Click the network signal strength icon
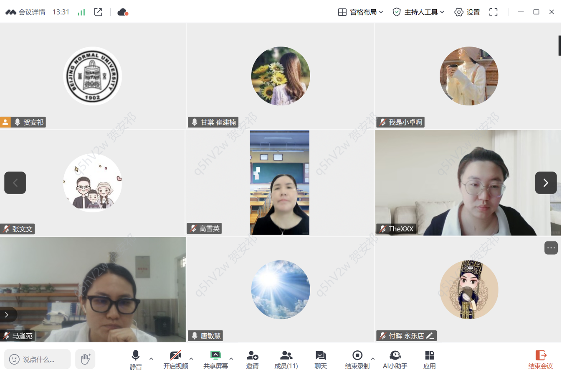This screenshot has height=378, width=562. click(x=81, y=12)
